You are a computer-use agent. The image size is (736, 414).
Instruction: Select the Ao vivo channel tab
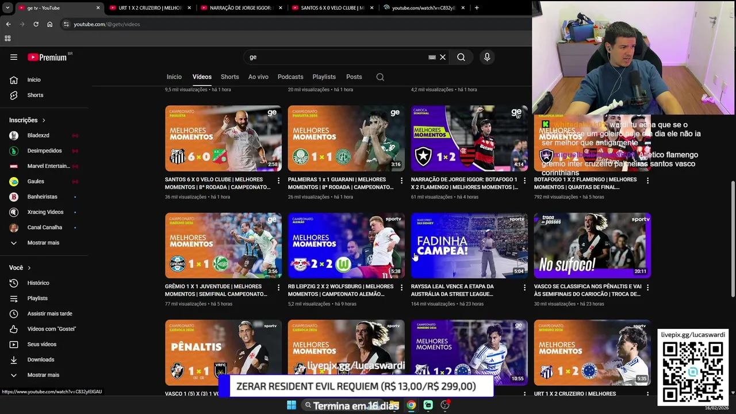258,77
